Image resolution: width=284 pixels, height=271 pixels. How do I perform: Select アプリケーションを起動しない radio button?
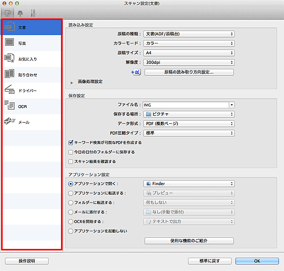(x=70, y=231)
